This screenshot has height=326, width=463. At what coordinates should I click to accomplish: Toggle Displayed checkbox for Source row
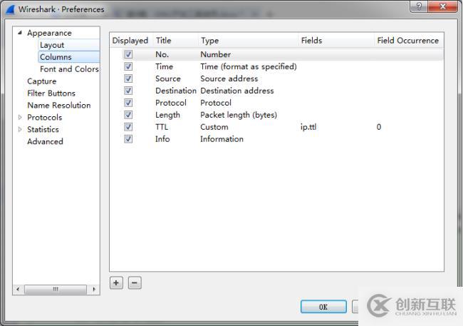pos(128,78)
